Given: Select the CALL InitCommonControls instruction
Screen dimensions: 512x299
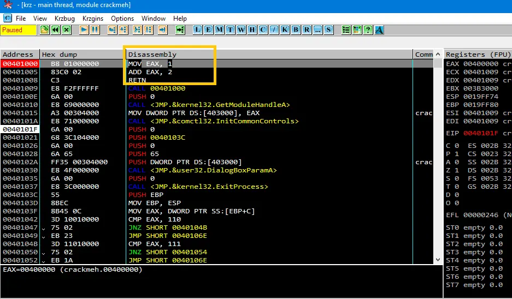Looking at the screenshot, I should (x=214, y=121).
